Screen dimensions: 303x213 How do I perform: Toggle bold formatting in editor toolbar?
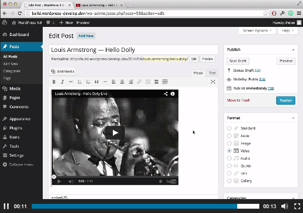(54, 82)
